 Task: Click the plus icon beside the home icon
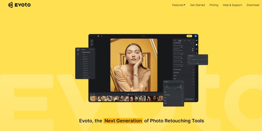click(x=102, y=36)
